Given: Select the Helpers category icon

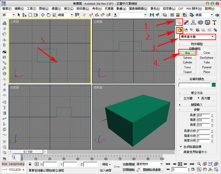Looking at the screenshot, I should coord(204,30).
